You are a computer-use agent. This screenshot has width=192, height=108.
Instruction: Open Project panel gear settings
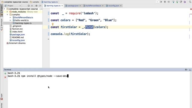[x=37, y=6]
